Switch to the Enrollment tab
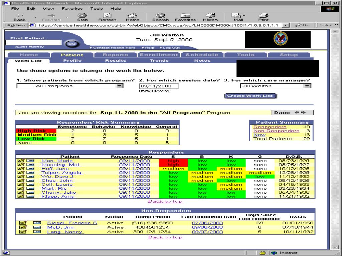Image resolution: width=342 pixels, height=256 pixels. click(x=159, y=55)
